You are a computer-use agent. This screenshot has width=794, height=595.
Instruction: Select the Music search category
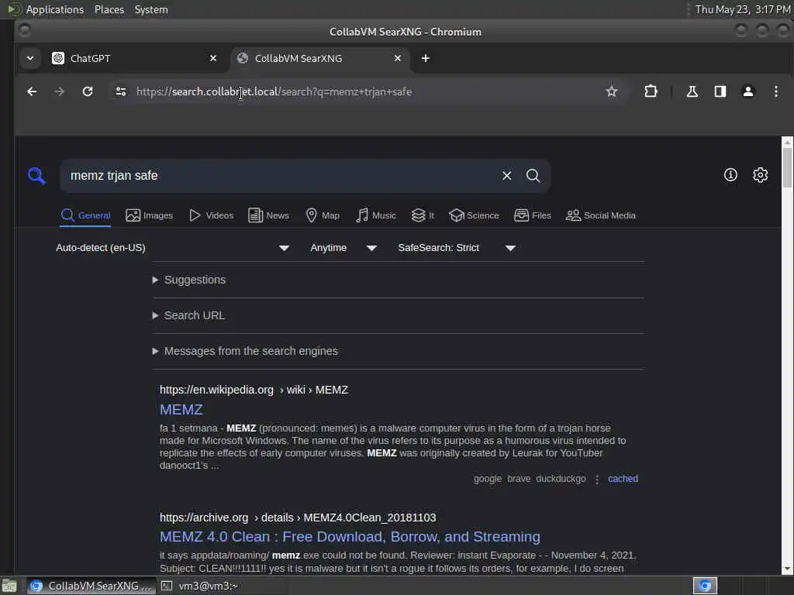376,215
